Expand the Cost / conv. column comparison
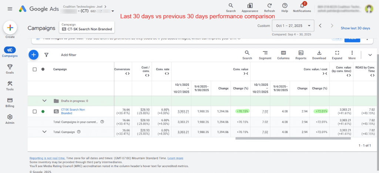Screen dimensions: 379x173 pos(147,75)
